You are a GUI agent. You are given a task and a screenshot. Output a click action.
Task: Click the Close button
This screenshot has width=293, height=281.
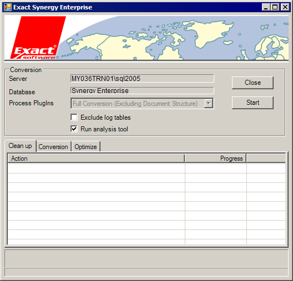pyautogui.click(x=252, y=83)
